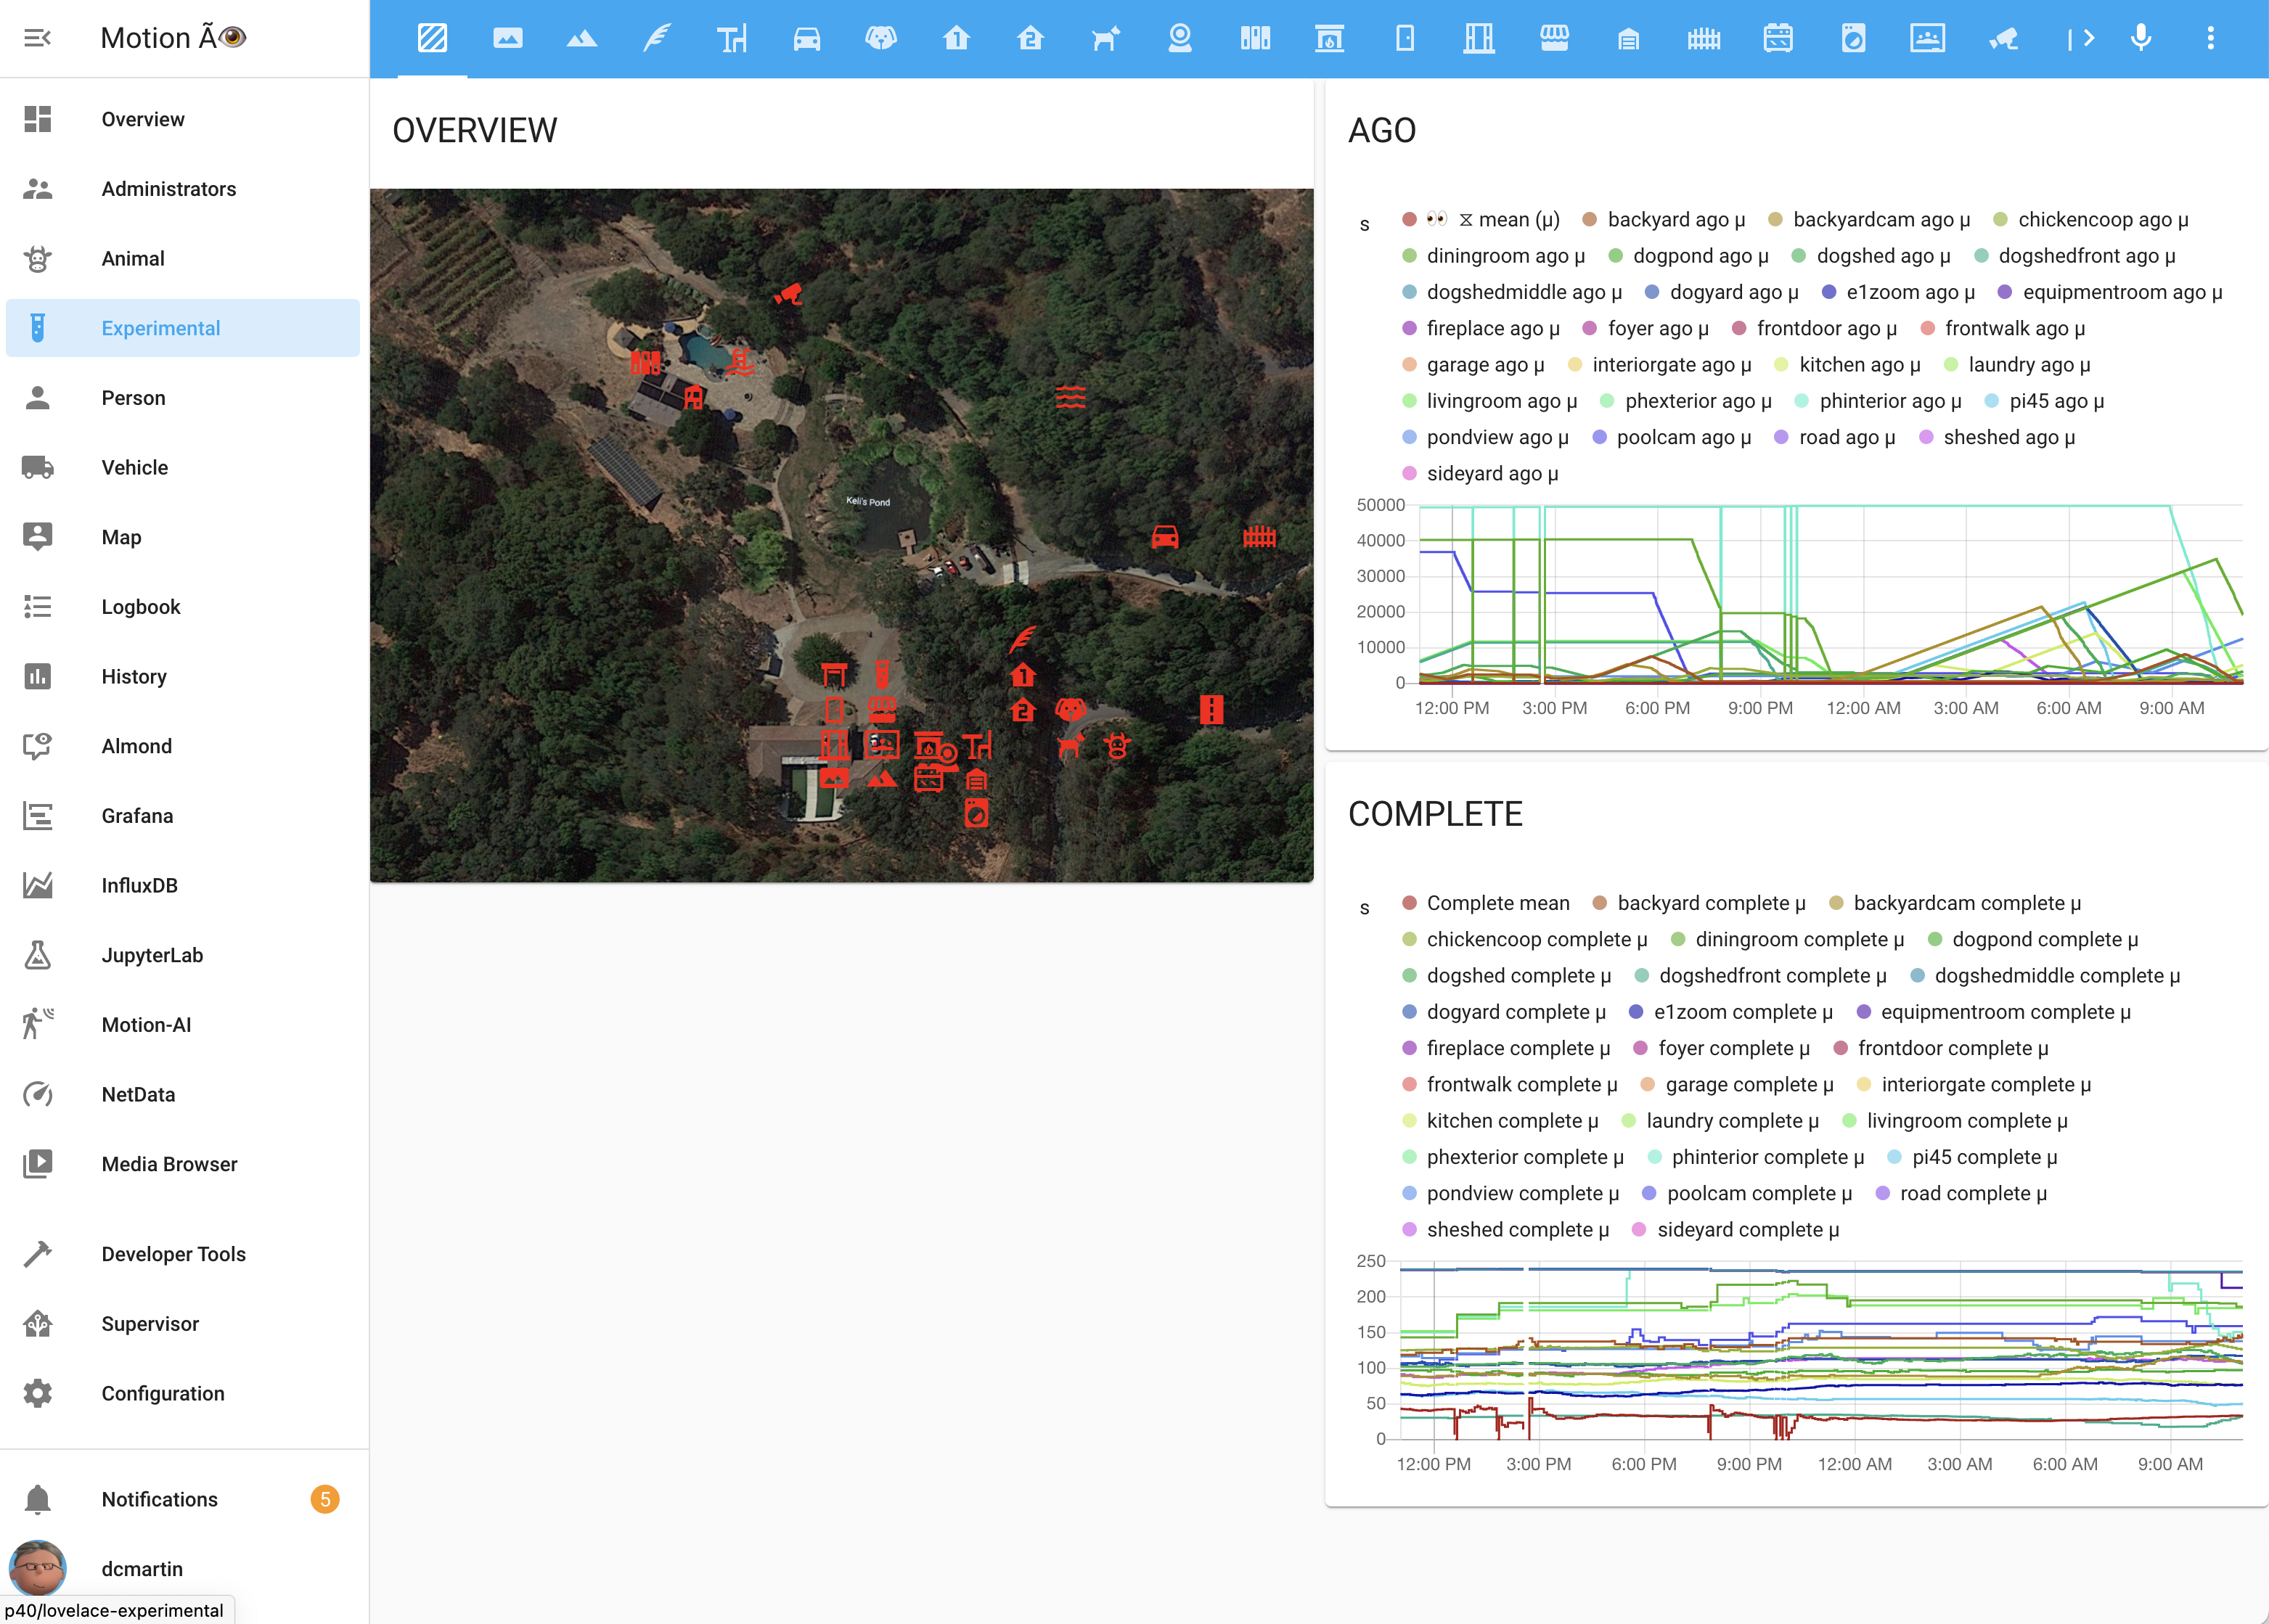The width and height of the screenshot is (2269, 1624).
Task: Click the car icon tab in top bar
Action: pyautogui.click(x=806, y=39)
